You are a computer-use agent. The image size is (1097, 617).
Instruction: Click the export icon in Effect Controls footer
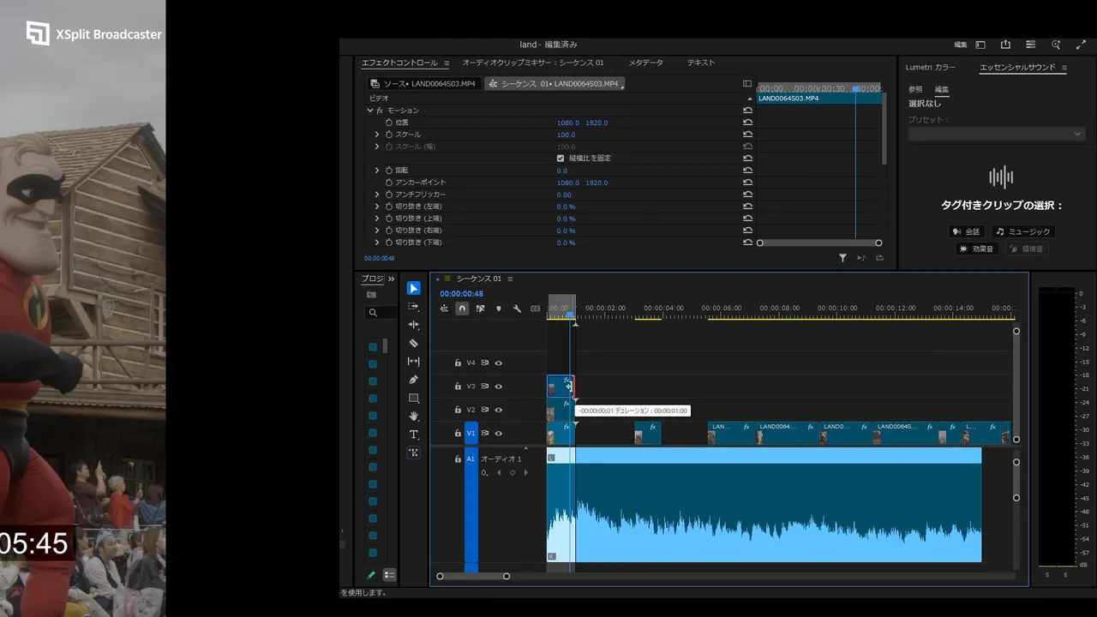879,258
